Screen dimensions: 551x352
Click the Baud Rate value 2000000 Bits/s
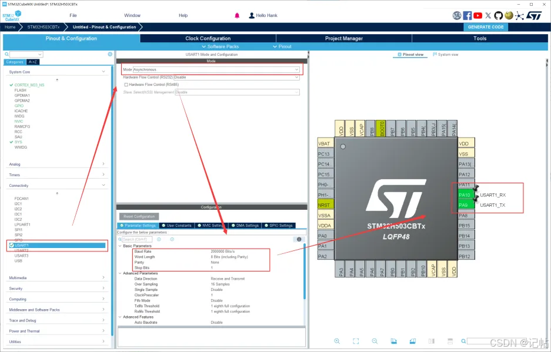(222, 252)
